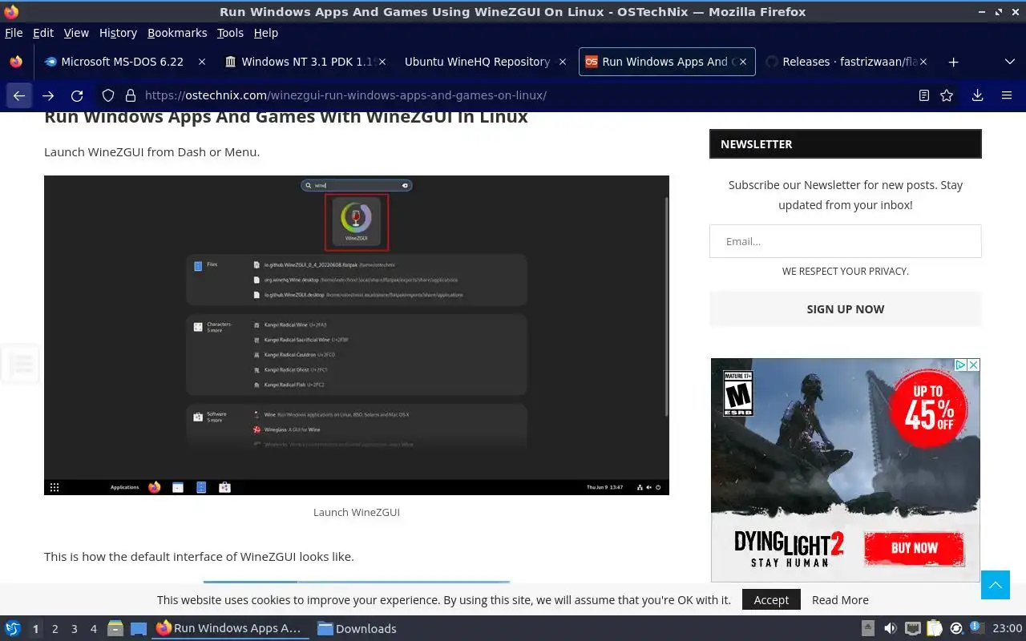The image size is (1026, 641).
Task: Open the removable media eject tray icon
Action: click(868, 628)
